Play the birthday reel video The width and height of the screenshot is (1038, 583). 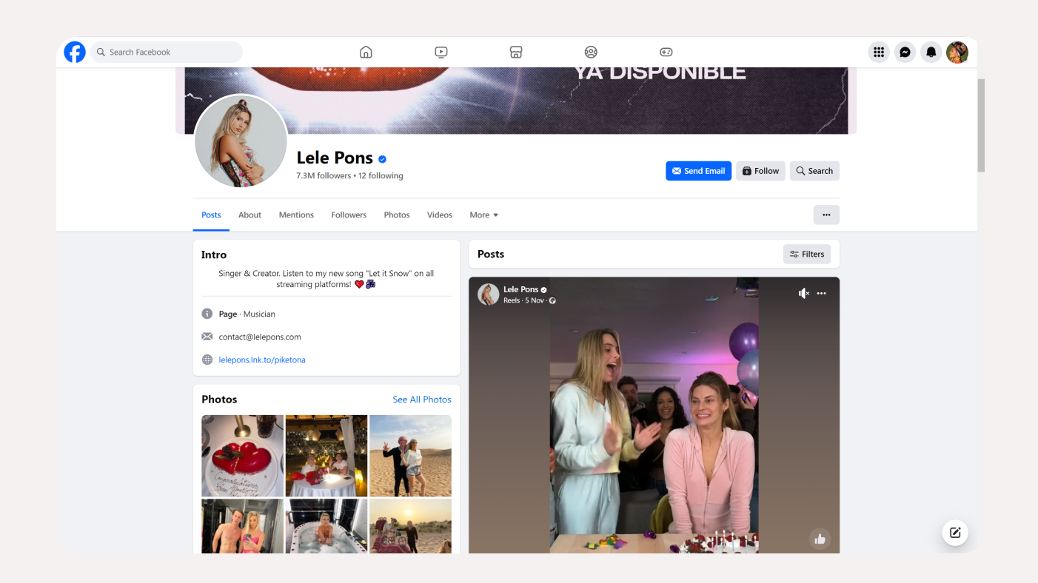pos(654,415)
